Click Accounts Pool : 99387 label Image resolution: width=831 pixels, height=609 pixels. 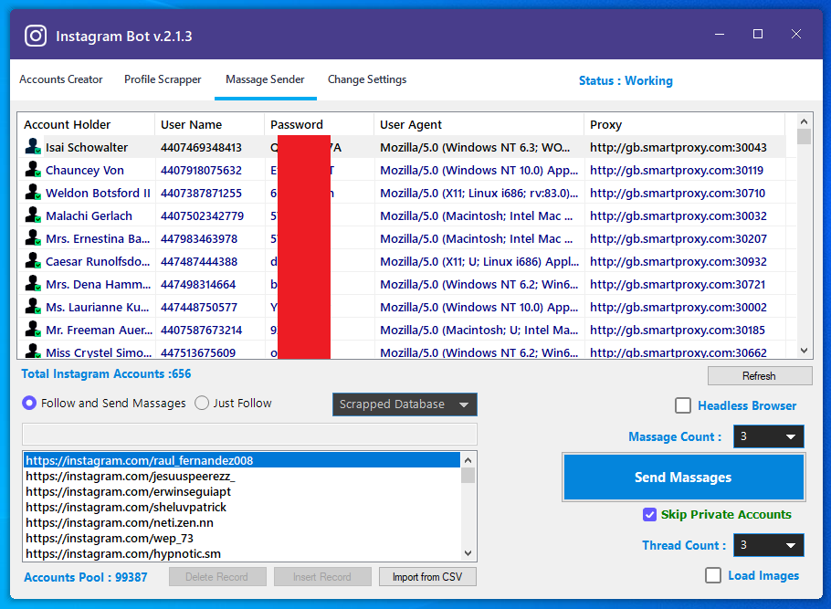tap(85, 577)
